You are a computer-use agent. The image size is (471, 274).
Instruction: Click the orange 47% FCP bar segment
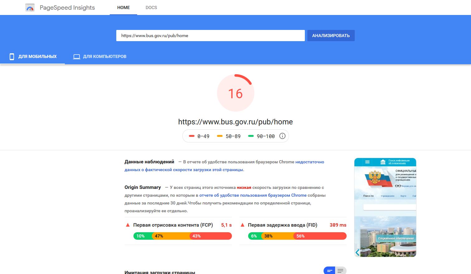pyautogui.click(x=171, y=236)
